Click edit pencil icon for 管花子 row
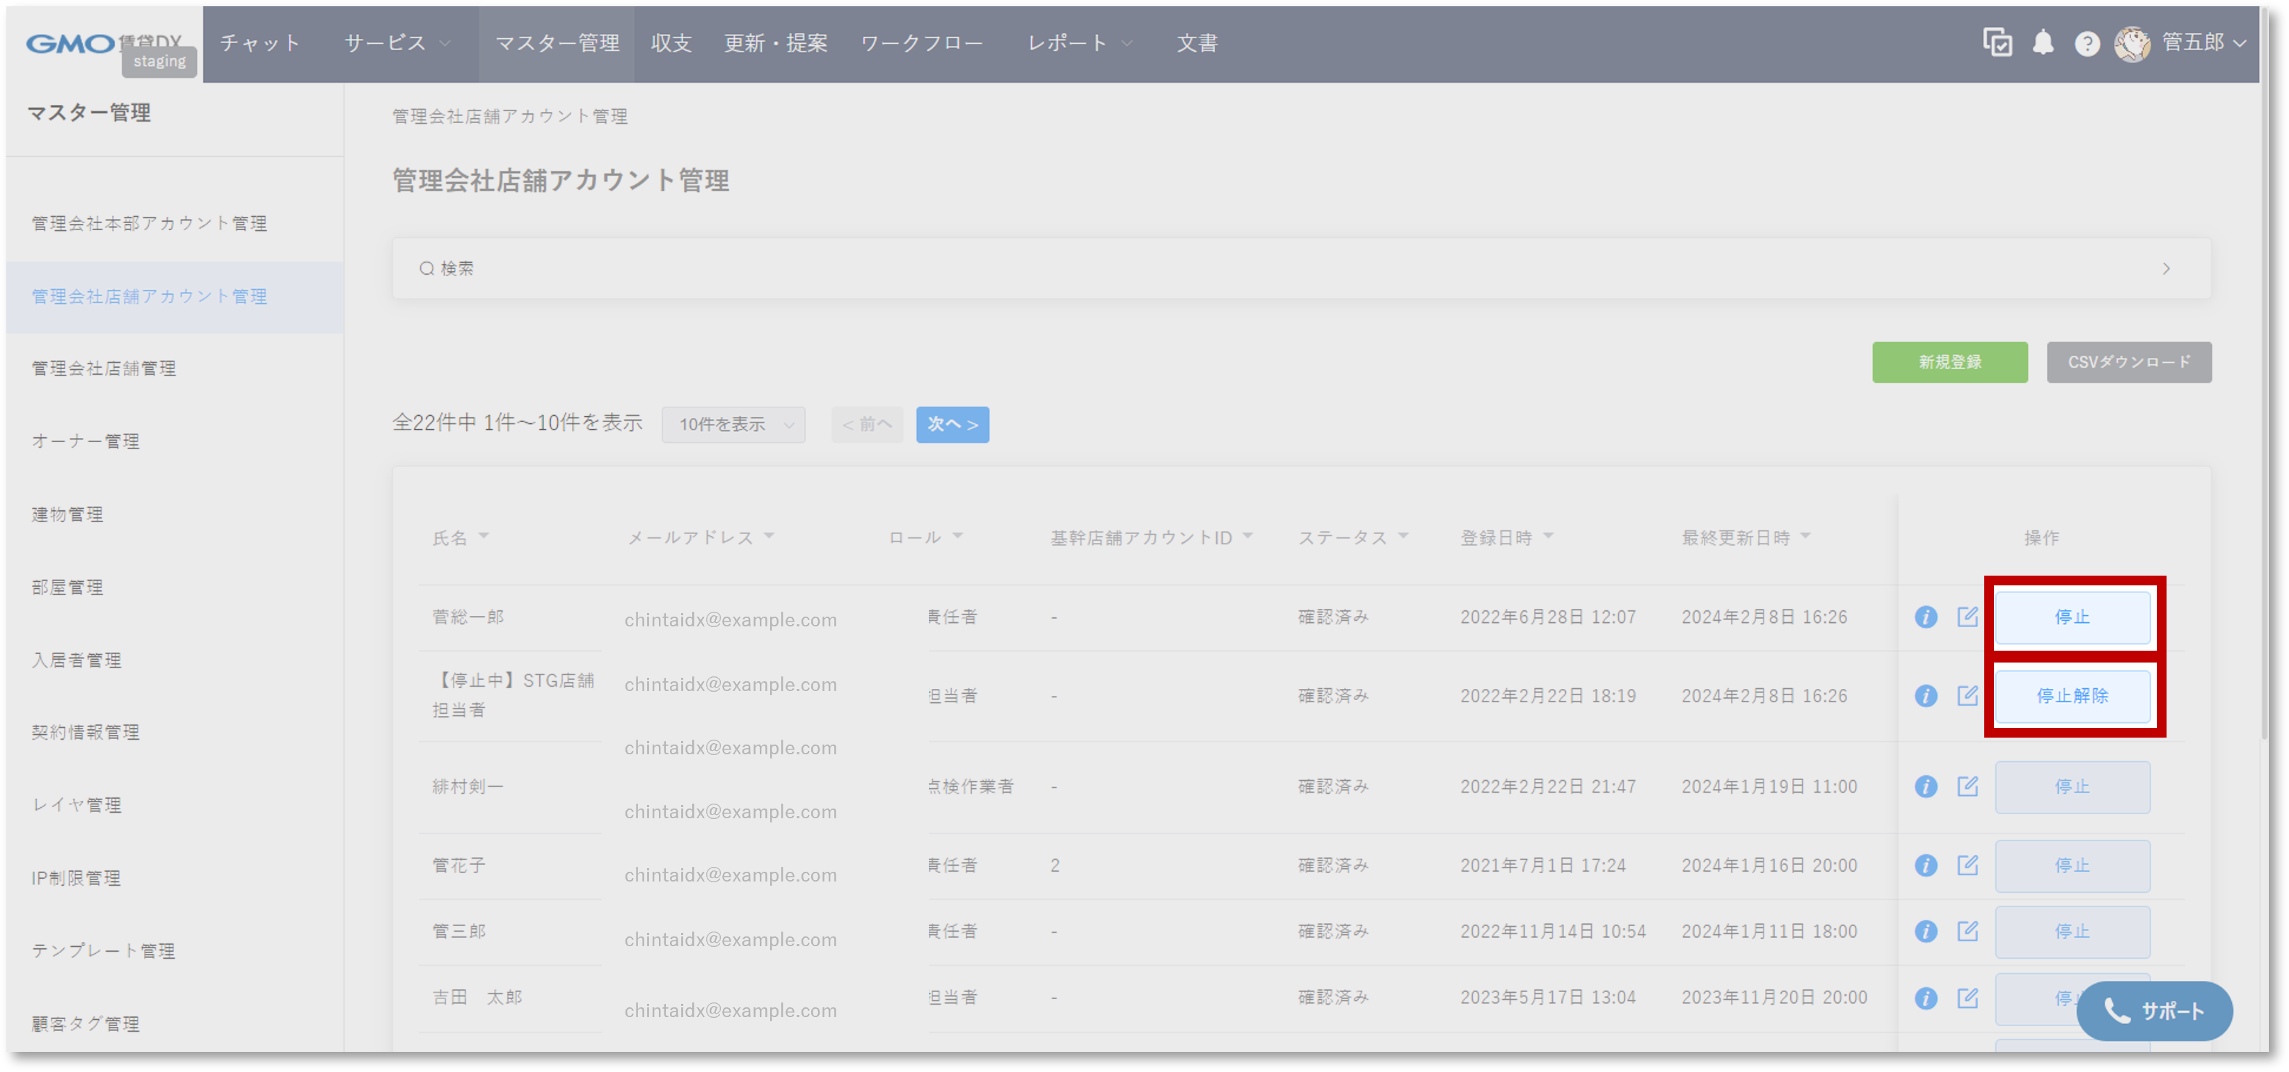2289x1072 pixels. 1968,865
